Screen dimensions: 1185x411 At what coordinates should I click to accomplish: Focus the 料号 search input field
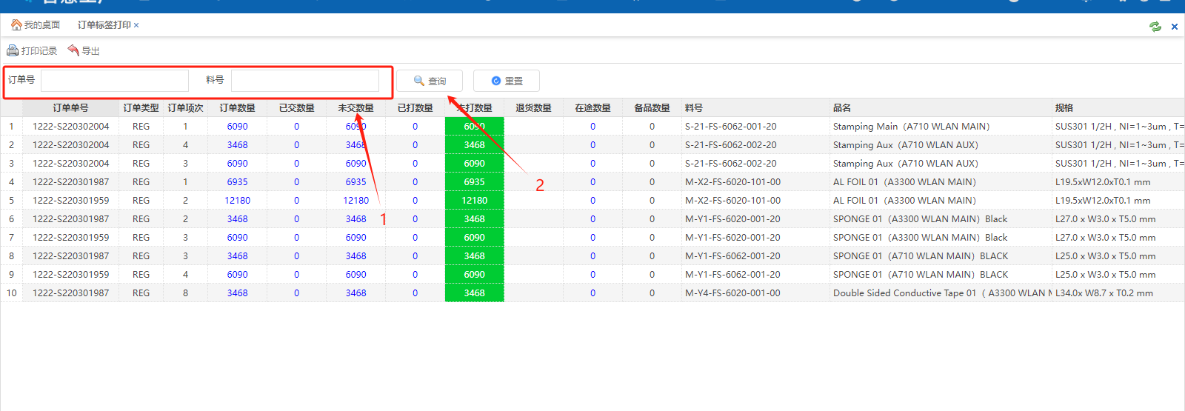tap(304, 80)
